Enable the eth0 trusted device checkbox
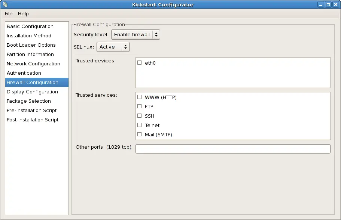The height and width of the screenshot is (220, 341). pos(140,63)
